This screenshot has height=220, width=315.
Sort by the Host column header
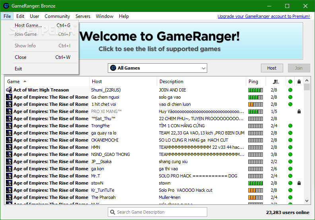(x=123, y=82)
